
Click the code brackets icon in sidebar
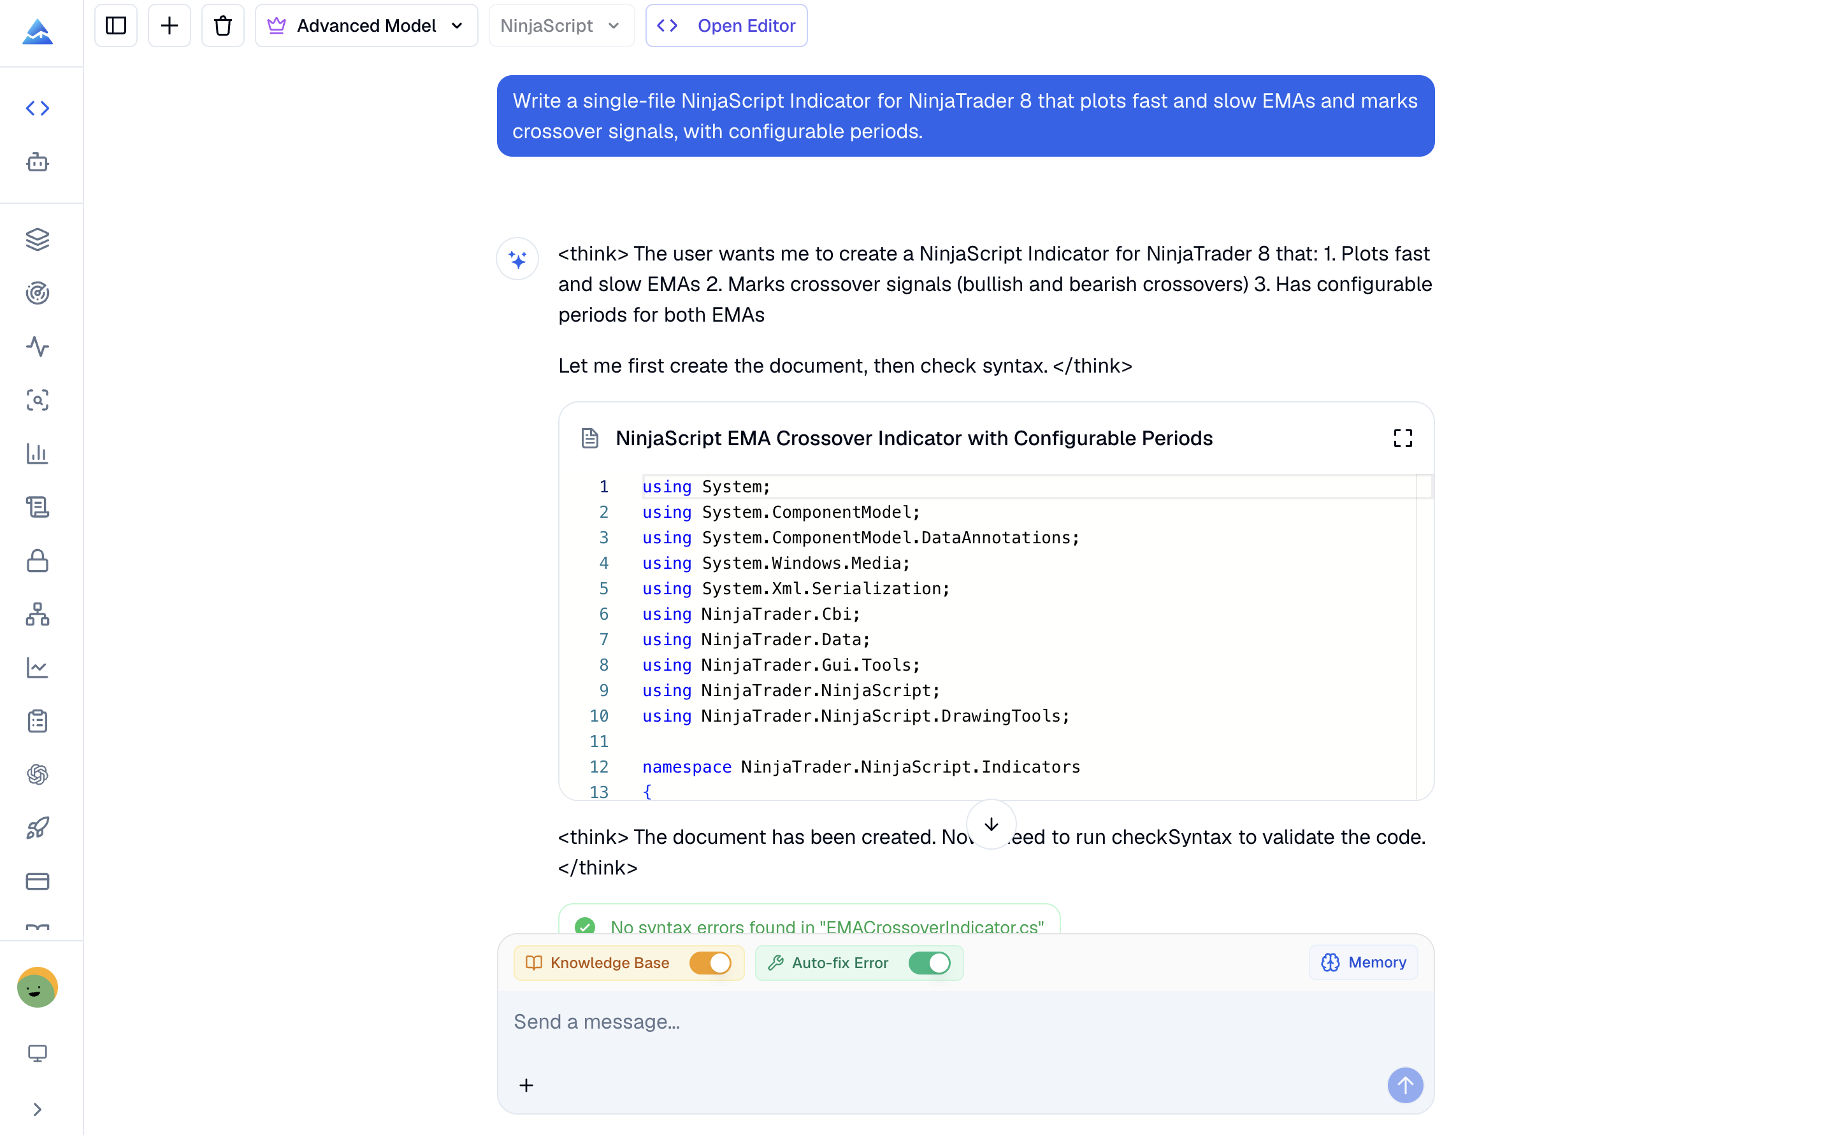(38, 108)
